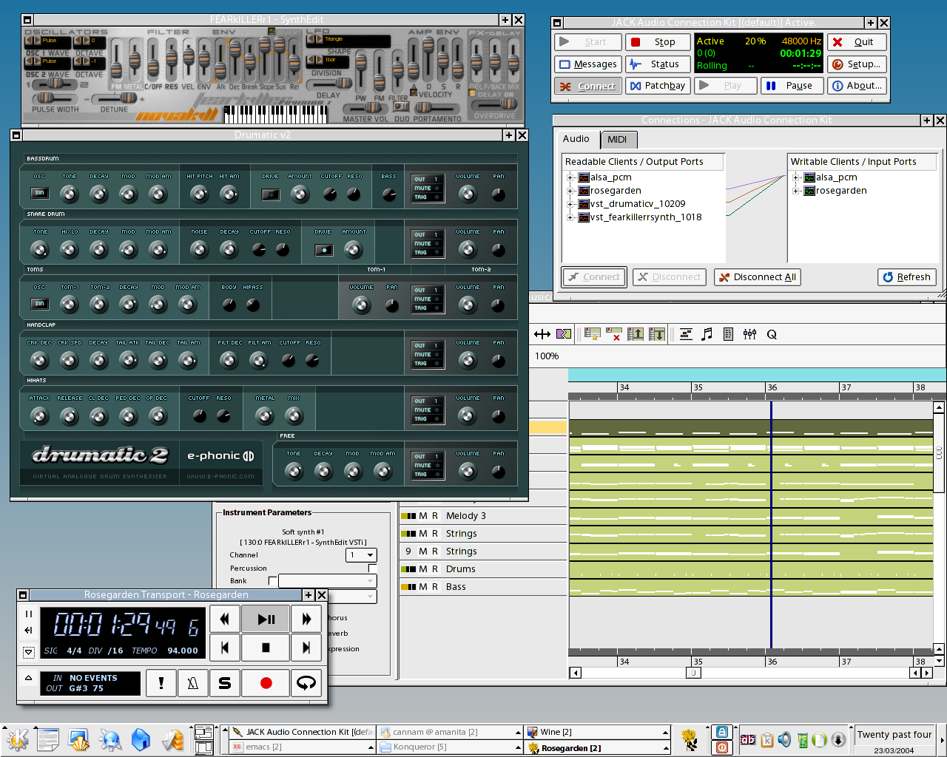This screenshot has width=947, height=757.
Task: Open Messages in the JACK window
Action: (x=588, y=64)
